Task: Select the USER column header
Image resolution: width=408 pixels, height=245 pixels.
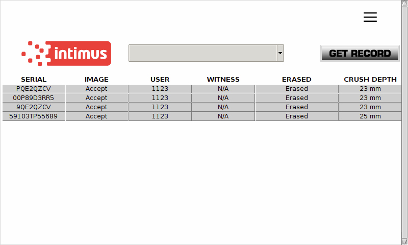Action: [x=160, y=80]
